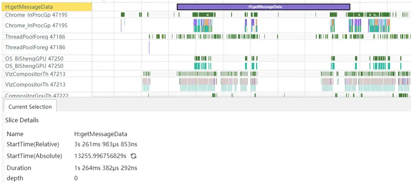Image resolution: width=411 pixels, height=183 pixels.
Task: Select the second VizCompositorTh 47213 track label
Action: tap(35, 84)
